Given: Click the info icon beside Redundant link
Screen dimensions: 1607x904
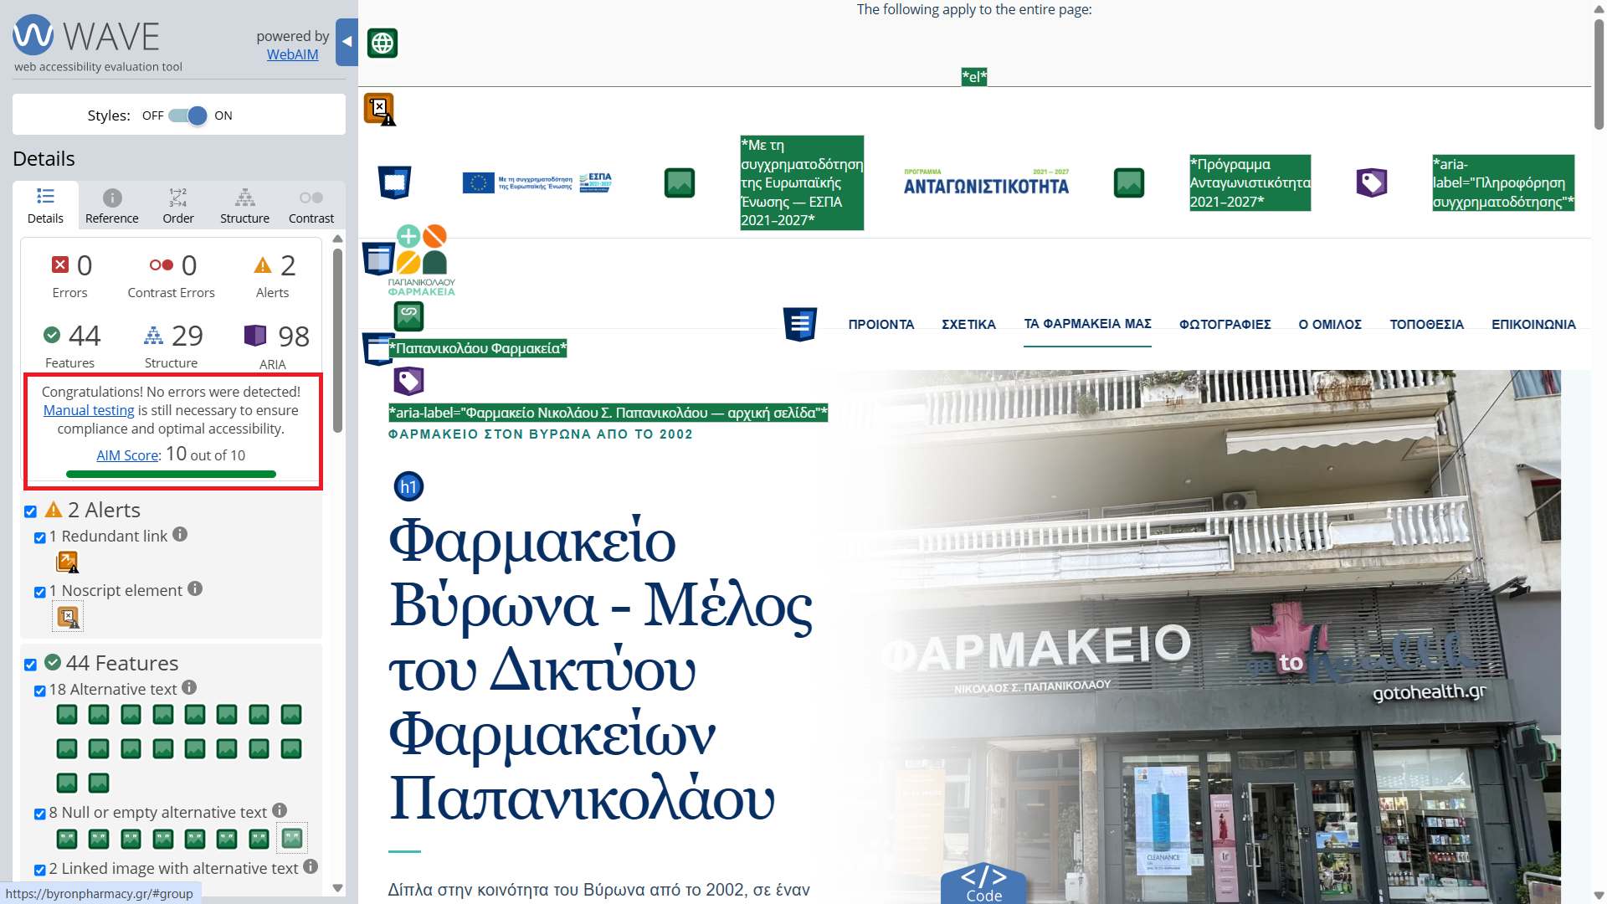Looking at the screenshot, I should point(180,534).
